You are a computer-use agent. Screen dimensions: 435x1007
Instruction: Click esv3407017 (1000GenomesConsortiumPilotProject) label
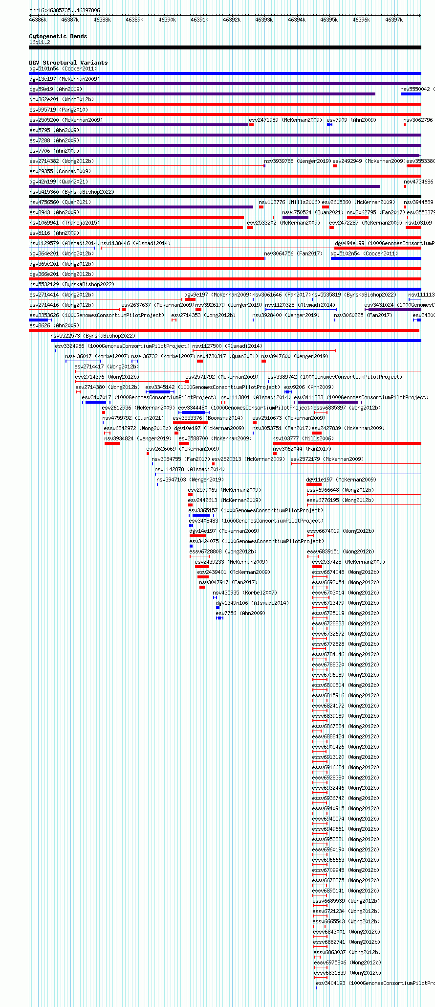(149, 397)
